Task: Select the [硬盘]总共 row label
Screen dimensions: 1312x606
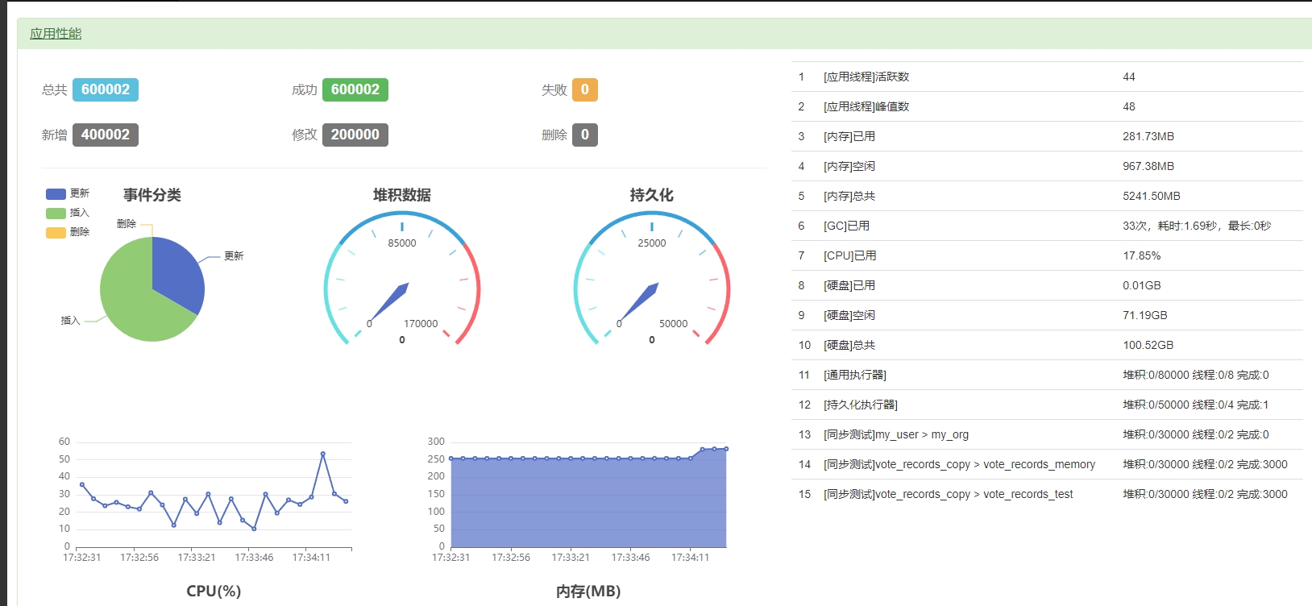Action: coord(849,345)
